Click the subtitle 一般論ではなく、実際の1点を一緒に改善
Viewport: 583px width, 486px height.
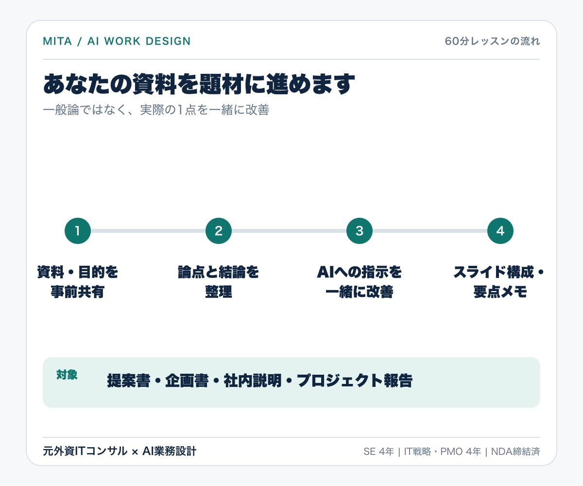(156, 110)
